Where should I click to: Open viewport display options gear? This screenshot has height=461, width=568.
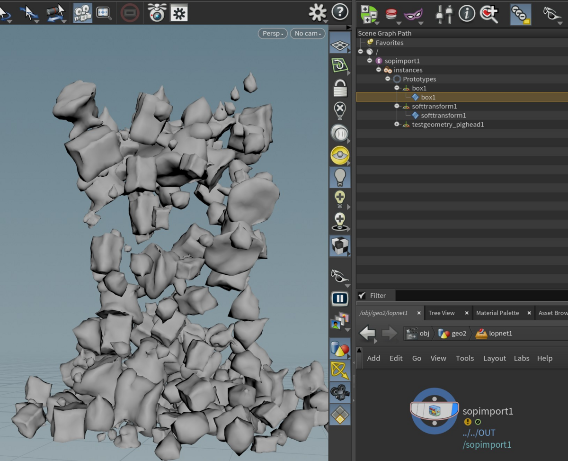318,12
